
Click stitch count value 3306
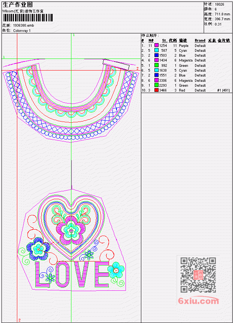coord(163,81)
